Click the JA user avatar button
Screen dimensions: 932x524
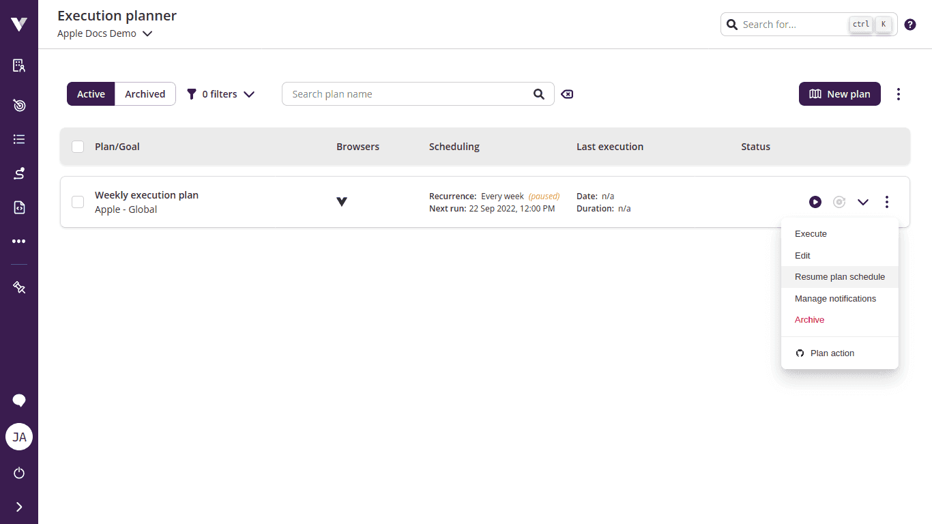pyautogui.click(x=19, y=437)
